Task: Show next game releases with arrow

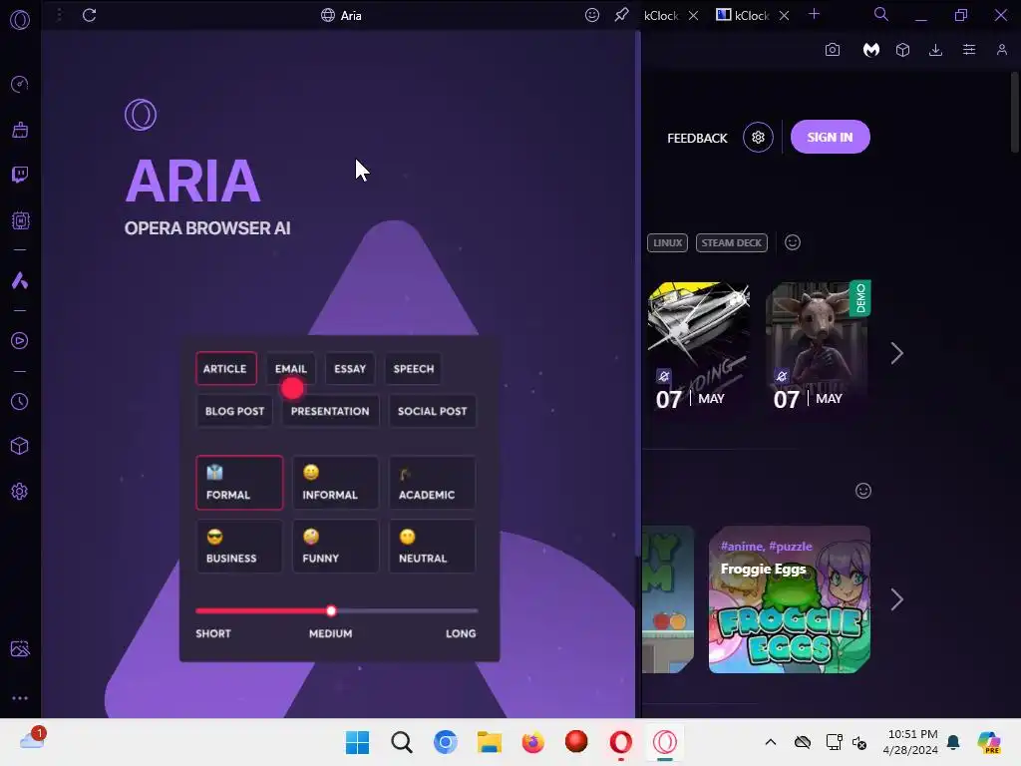Action: coord(896,353)
